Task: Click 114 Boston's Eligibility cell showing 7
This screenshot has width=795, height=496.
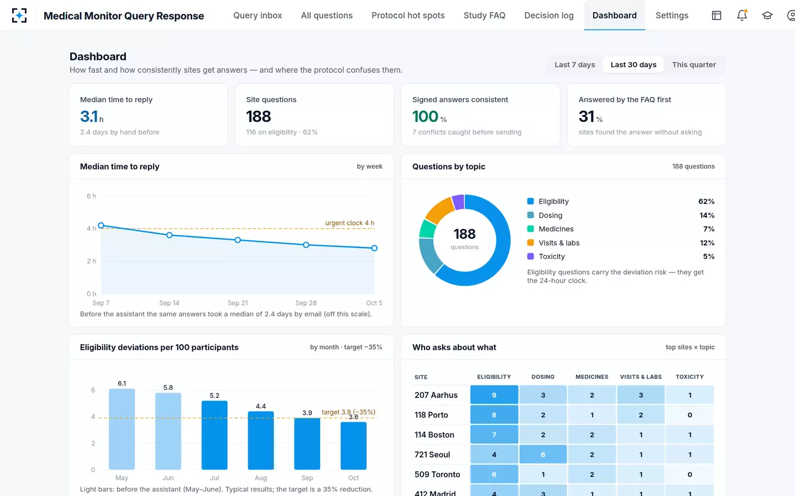Action: coord(494,435)
